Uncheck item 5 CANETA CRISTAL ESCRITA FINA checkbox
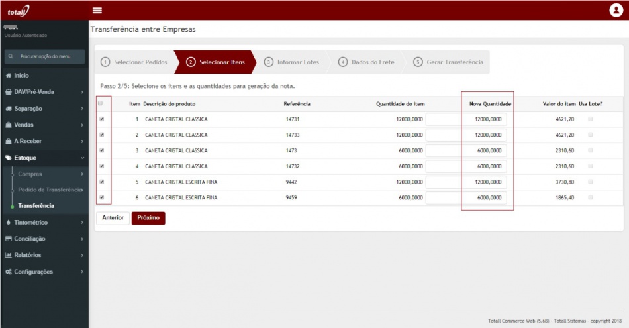 pyautogui.click(x=101, y=182)
